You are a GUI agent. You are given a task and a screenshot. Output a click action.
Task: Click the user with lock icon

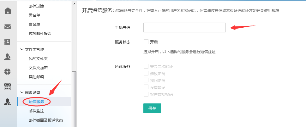[8, 102]
